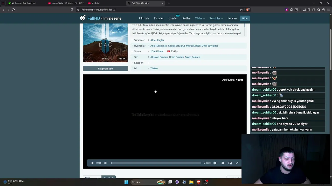Open the Türkçe language link

click(x=154, y=68)
